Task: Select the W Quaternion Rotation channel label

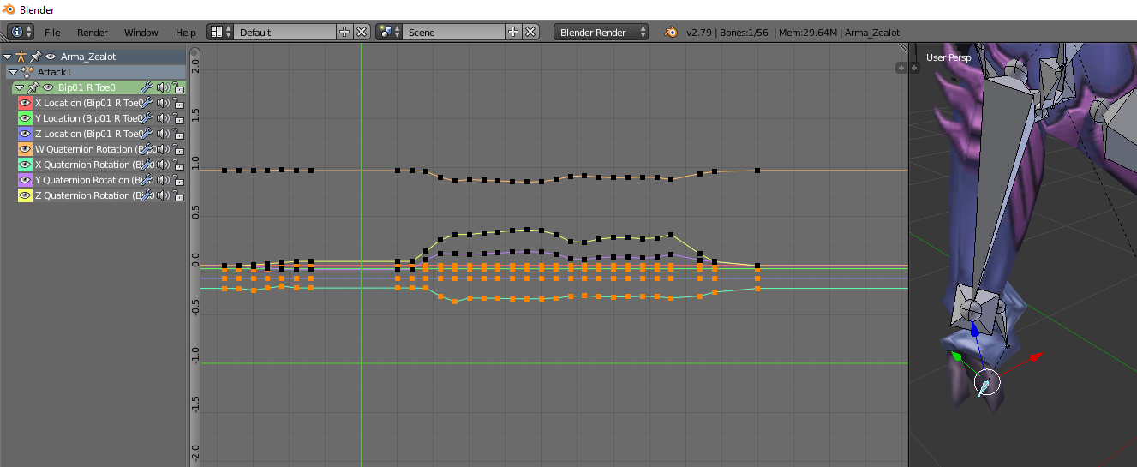Action: (90, 149)
